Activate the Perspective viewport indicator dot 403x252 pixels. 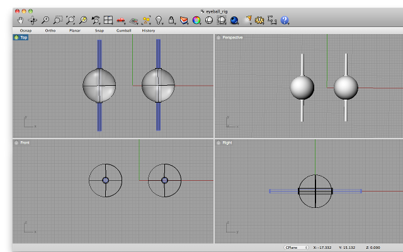219,38
